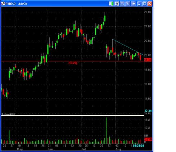The height and width of the screenshot is (152, 176).
Task: Click the 15M volume axis label
Action: [x=147, y=120]
